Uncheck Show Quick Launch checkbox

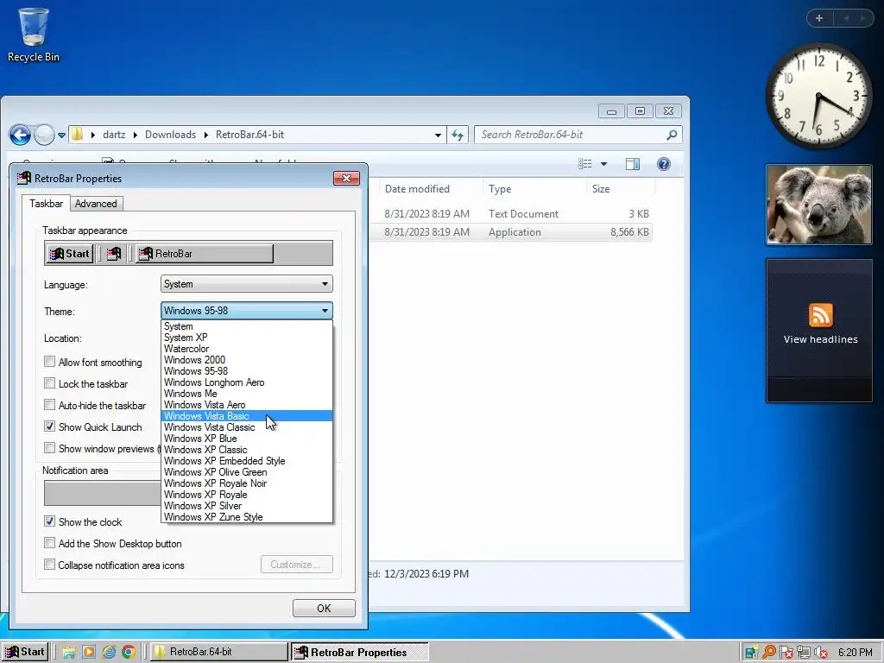click(x=49, y=426)
